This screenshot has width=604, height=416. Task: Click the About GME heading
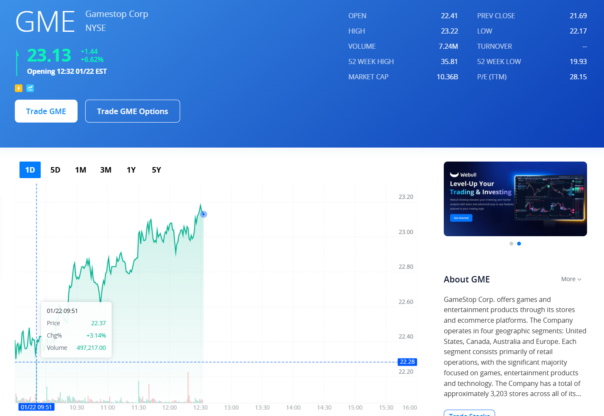click(x=467, y=279)
